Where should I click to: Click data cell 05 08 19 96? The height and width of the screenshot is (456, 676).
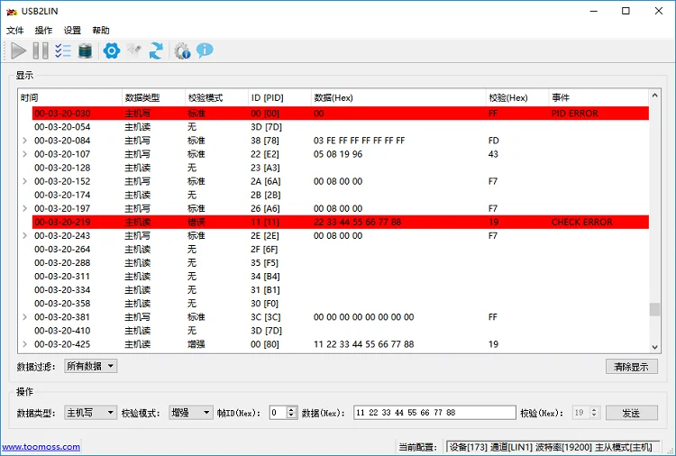pyautogui.click(x=338, y=154)
